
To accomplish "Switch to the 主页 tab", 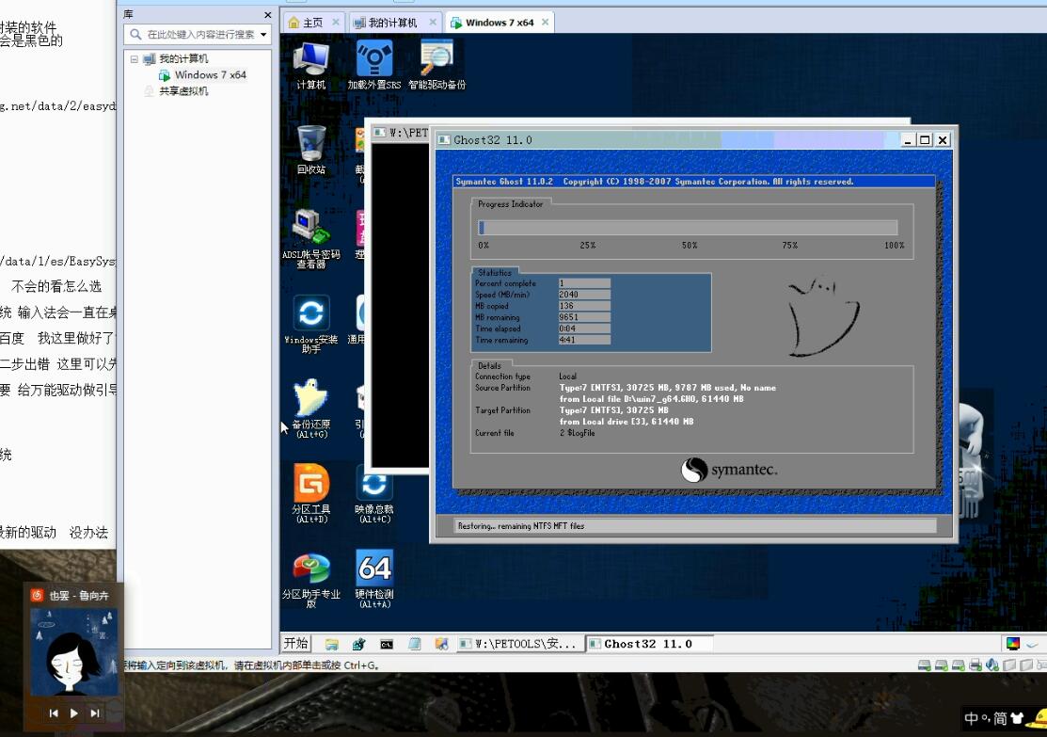I will pyautogui.click(x=312, y=23).
